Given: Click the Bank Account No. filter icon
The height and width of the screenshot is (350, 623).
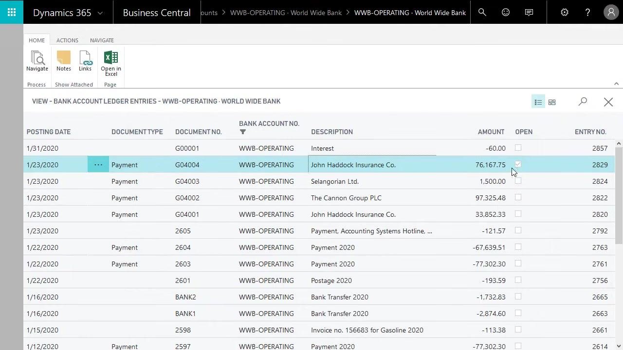Looking at the screenshot, I should click(x=243, y=132).
